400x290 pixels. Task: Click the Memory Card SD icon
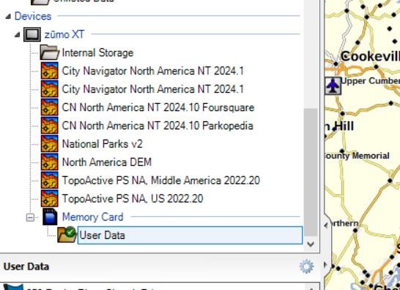(x=50, y=217)
